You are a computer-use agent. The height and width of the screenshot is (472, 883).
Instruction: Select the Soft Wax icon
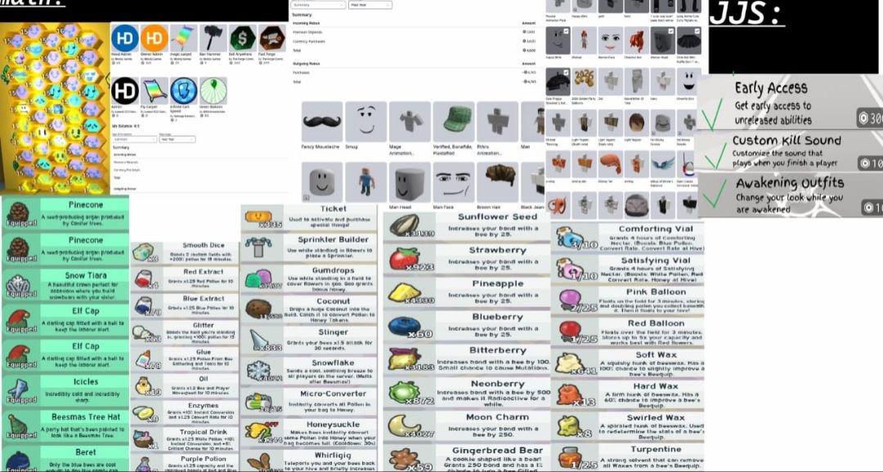pos(570,363)
